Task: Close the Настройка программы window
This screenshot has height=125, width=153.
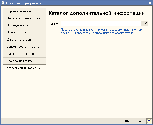Action: tap(150, 3)
